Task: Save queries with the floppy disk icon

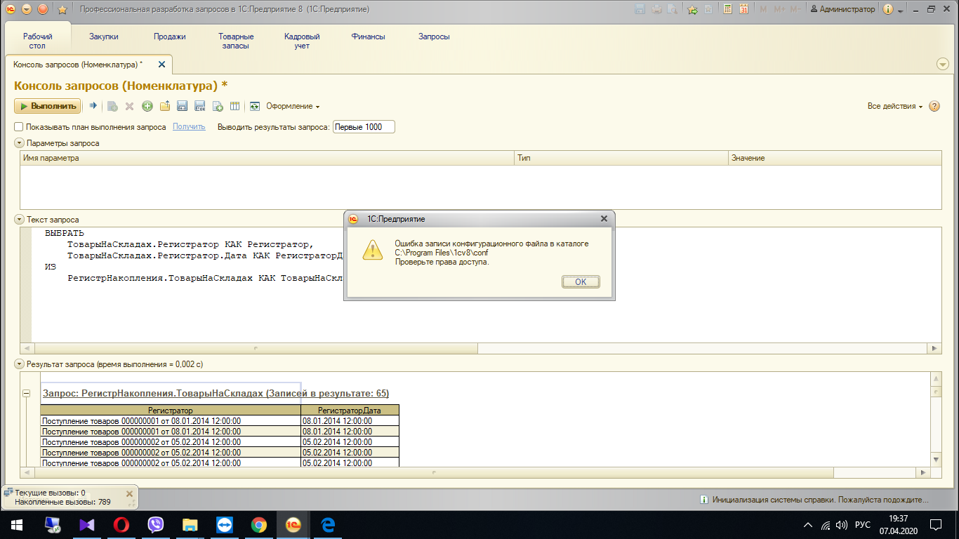Action: pyautogui.click(x=182, y=106)
